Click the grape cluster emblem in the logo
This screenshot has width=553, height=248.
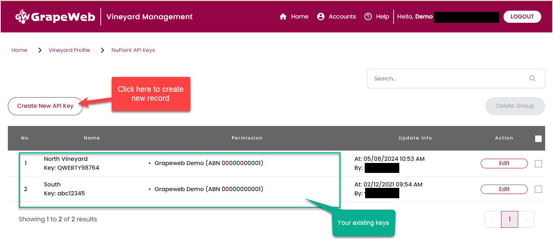coord(22,16)
